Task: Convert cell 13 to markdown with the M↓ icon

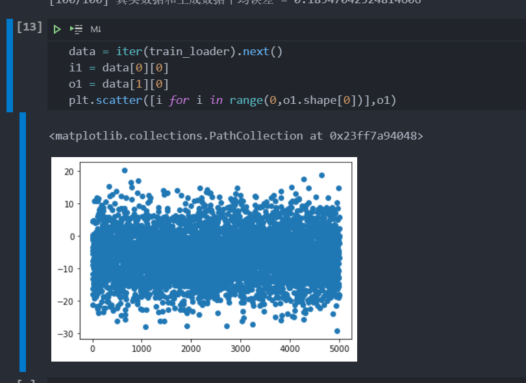Action: point(95,29)
